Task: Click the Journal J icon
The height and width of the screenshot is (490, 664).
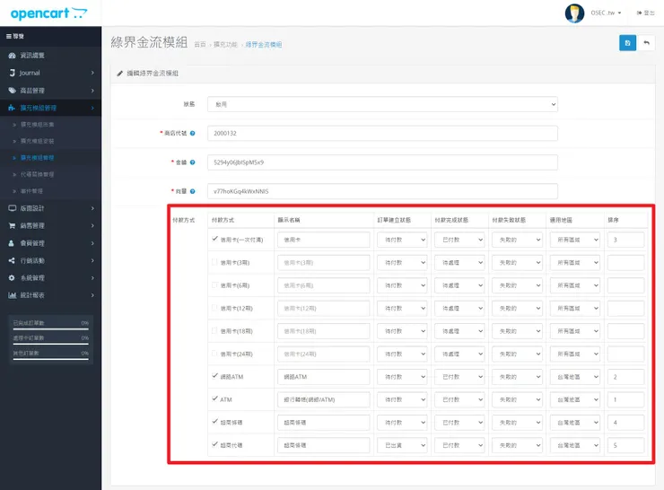Action: click(x=13, y=73)
